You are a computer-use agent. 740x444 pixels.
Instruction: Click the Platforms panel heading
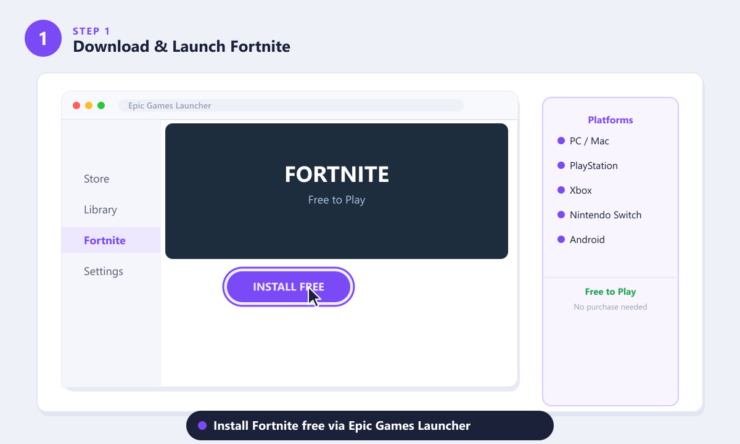610,120
